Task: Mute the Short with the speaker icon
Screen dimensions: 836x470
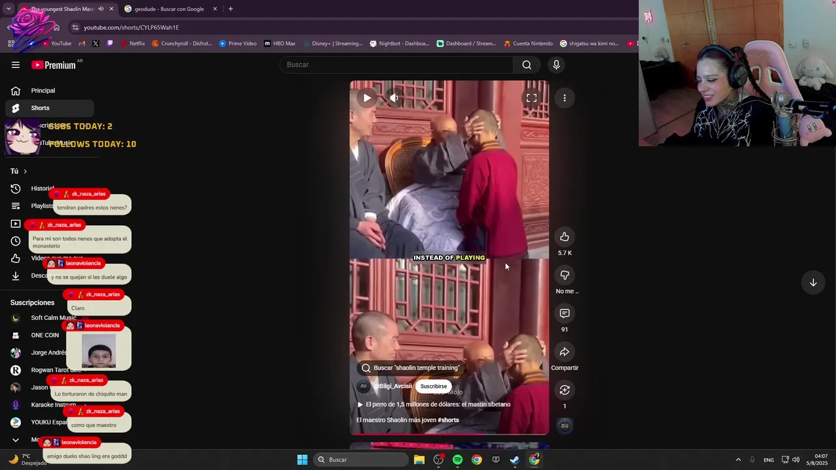Action: pyautogui.click(x=394, y=98)
